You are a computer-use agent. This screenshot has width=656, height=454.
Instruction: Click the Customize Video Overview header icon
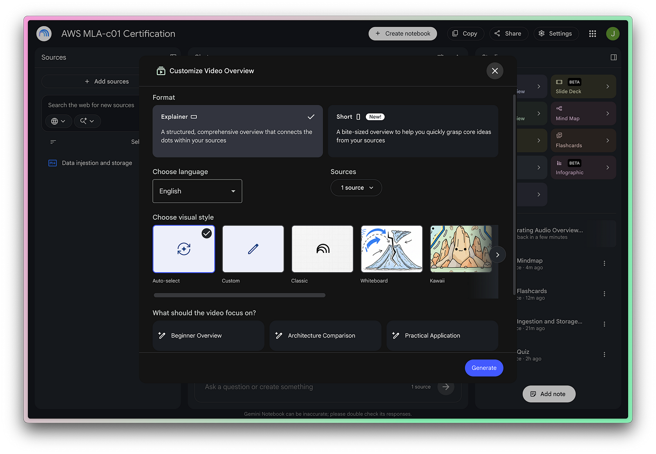[x=161, y=71]
